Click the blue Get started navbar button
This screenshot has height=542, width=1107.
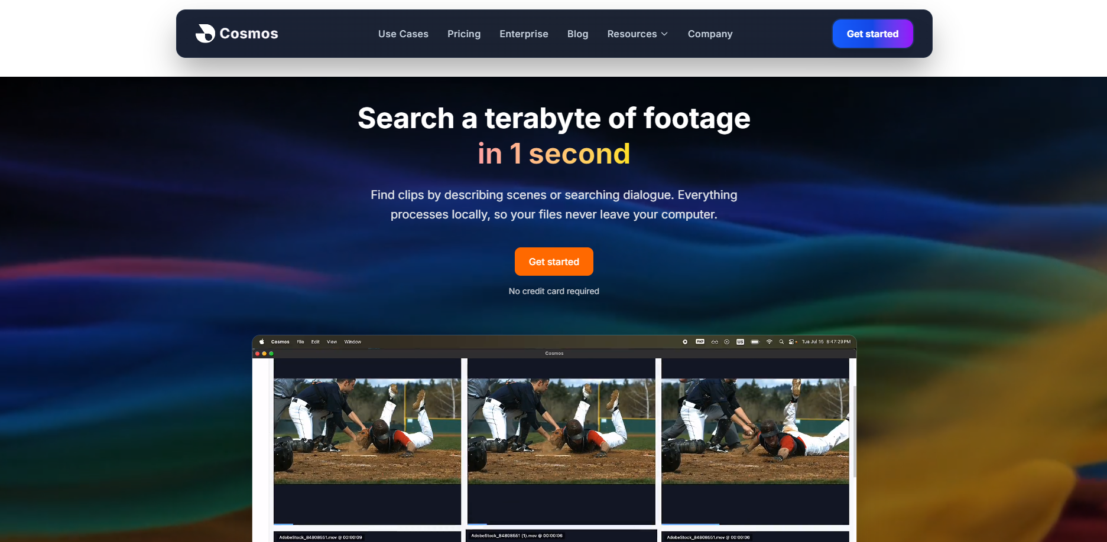[x=872, y=34]
